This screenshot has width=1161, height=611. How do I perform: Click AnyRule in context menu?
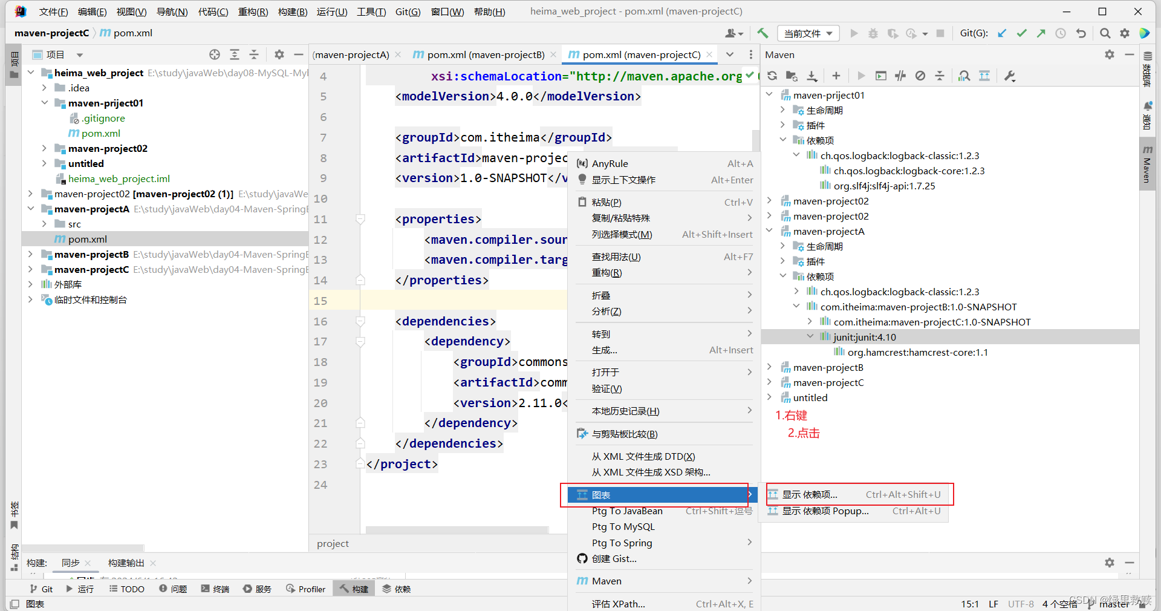663,163
